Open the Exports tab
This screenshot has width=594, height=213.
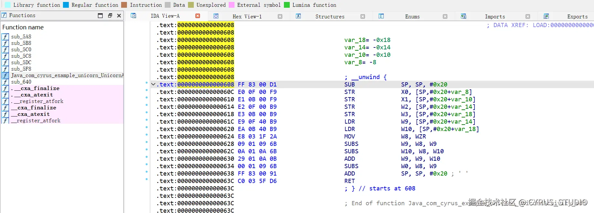pyautogui.click(x=578, y=16)
